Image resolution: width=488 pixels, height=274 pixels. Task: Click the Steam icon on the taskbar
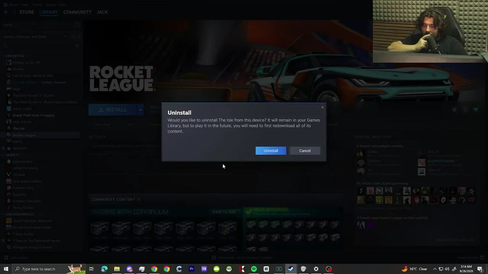(291, 269)
